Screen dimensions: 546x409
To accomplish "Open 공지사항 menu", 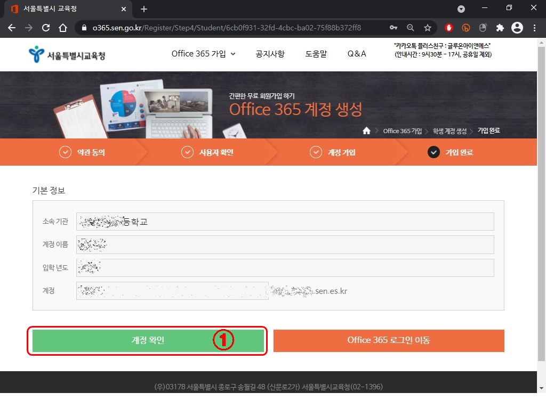I will [270, 54].
